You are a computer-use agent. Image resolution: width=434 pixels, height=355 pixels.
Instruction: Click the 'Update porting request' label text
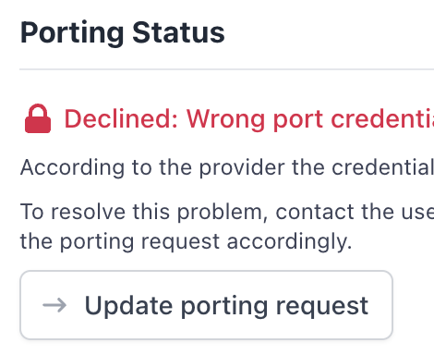(x=226, y=306)
